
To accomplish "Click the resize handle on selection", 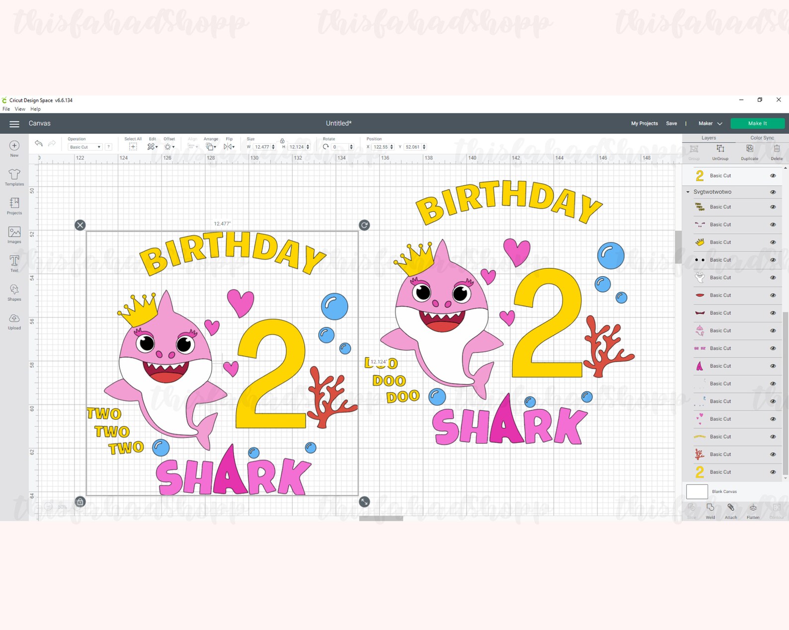I will click(364, 502).
